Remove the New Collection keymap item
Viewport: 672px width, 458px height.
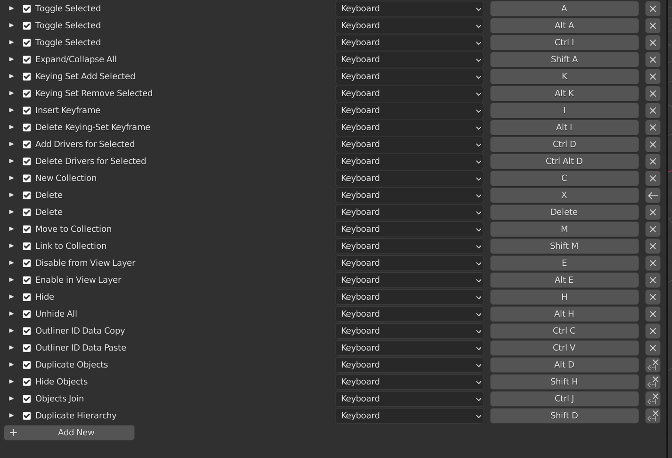(653, 178)
